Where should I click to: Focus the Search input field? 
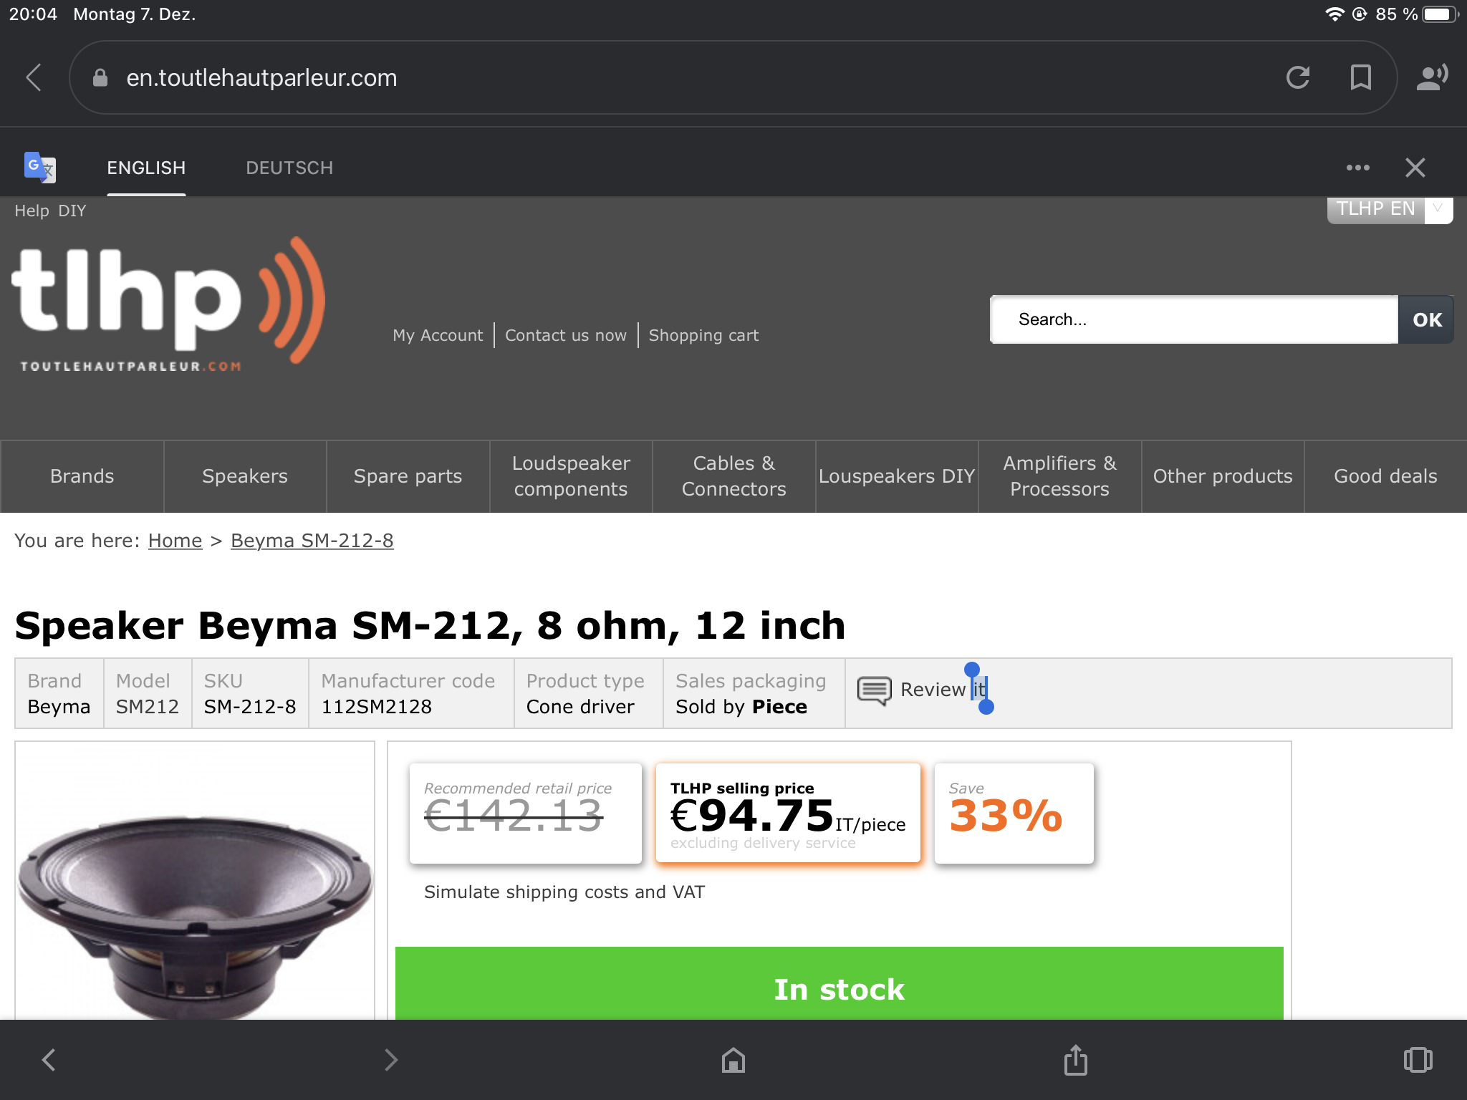[1193, 319]
